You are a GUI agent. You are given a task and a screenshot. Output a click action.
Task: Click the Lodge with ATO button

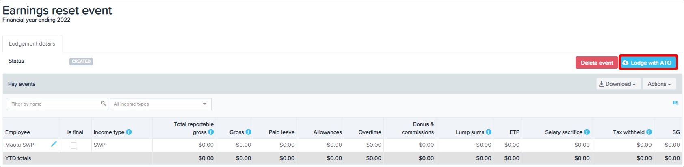647,63
